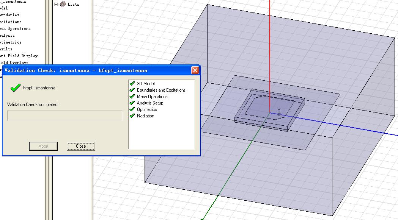Click the Mesh Operations green checkmark icon
The image size is (398, 220).
[132, 96]
